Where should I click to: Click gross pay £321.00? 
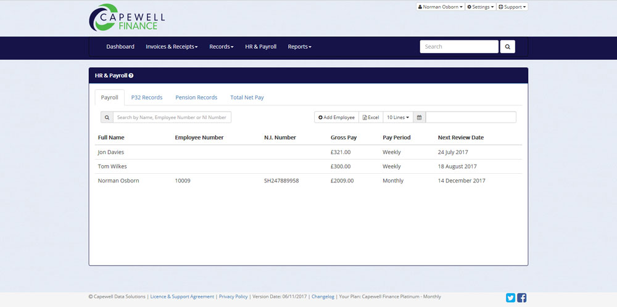tap(341, 152)
